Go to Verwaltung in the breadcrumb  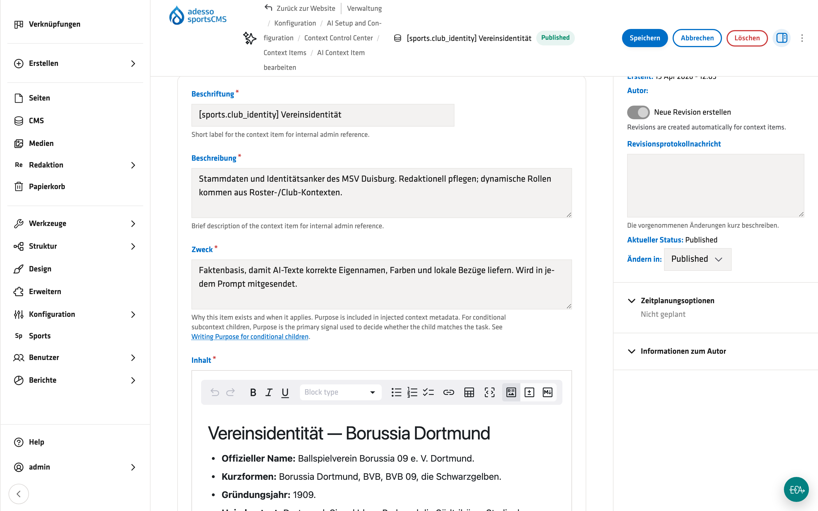coord(364,8)
